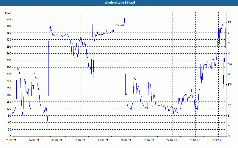
Task: Select the date label '04.02.21'
Action: [x=34, y=140]
